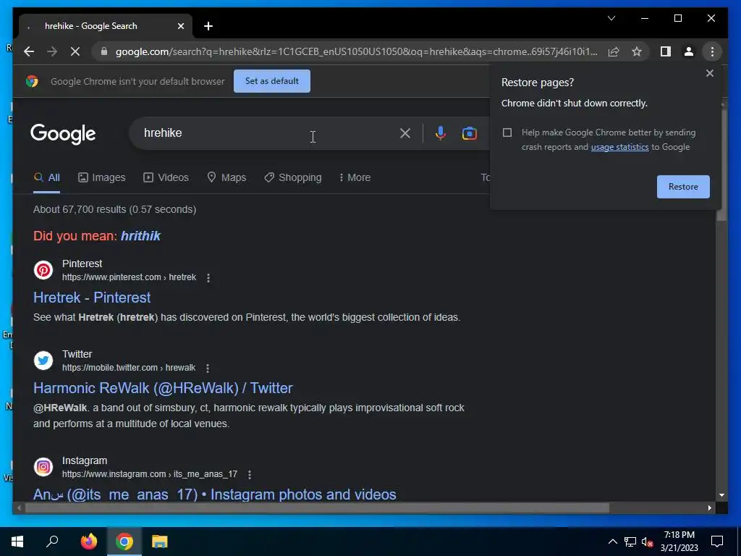This screenshot has height=556, width=741.
Task: Click the Chrome taskbar icon
Action: [x=124, y=542]
